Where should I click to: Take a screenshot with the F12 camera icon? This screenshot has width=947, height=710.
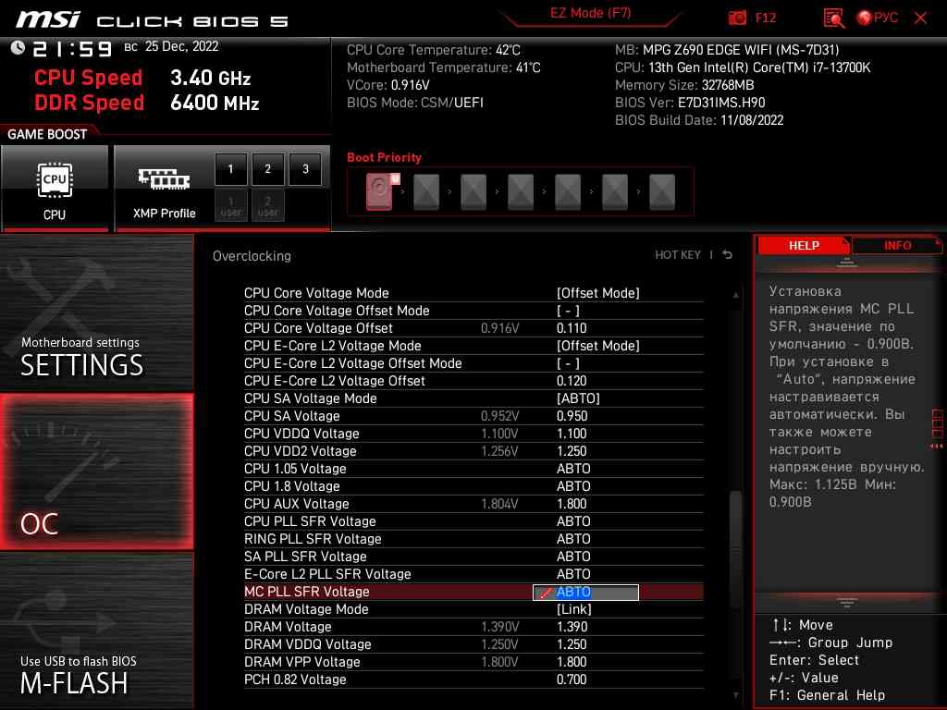tap(737, 18)
